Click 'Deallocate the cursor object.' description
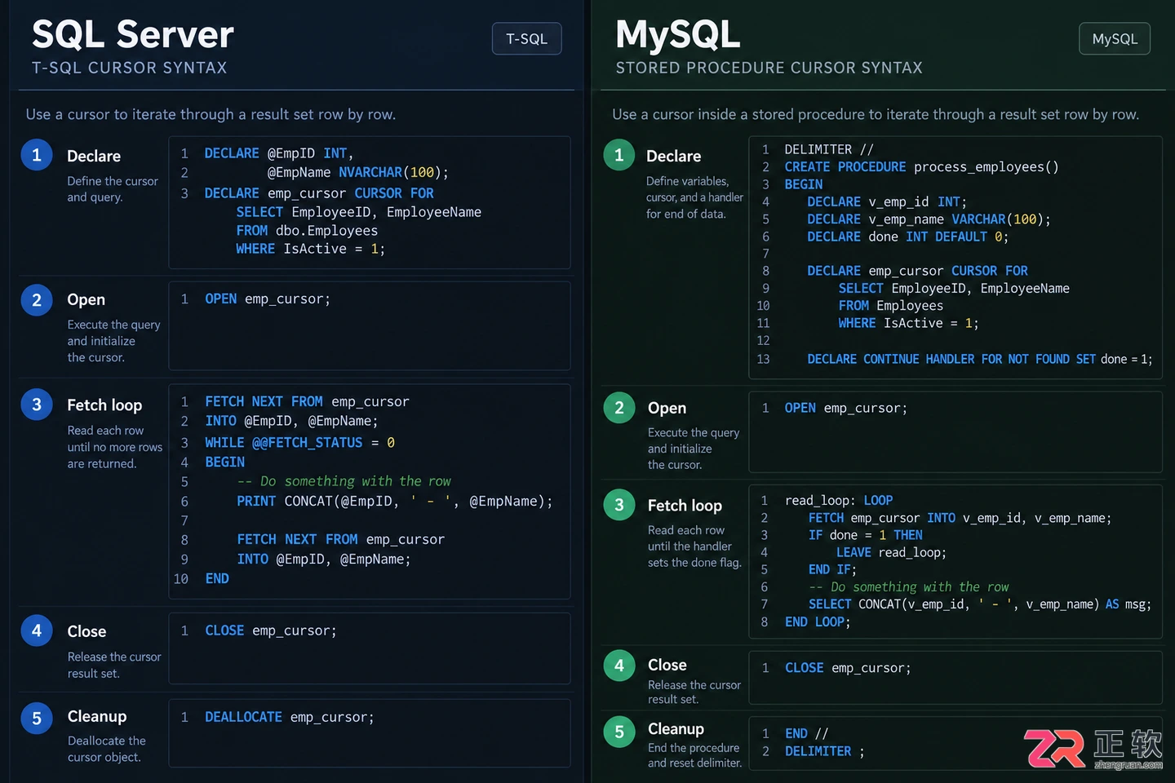 pyautogui.click(x=106, y=749)
